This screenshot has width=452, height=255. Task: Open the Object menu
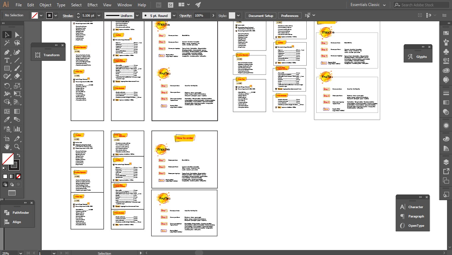point(46,5)
